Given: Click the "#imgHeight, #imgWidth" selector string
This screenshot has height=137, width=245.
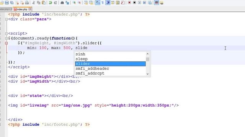Looking at the screenshot, I should 50,43.
